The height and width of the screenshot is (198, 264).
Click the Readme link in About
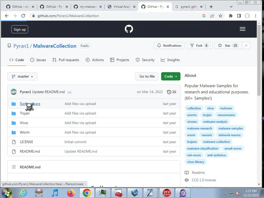198,172
